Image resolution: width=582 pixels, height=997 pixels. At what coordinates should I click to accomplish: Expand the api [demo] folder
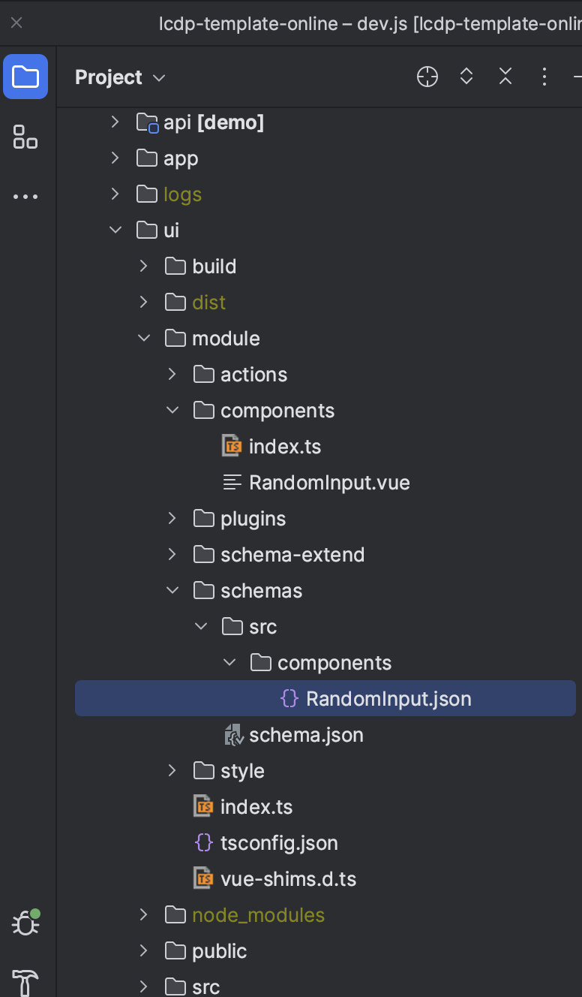(115, 122)
